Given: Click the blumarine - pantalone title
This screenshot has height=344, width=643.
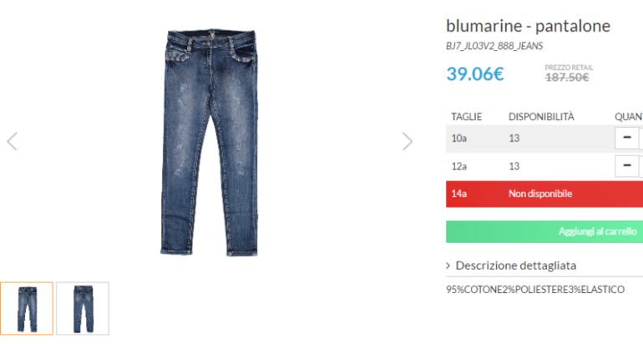Looking at the screenshot, I should point(528,26).
